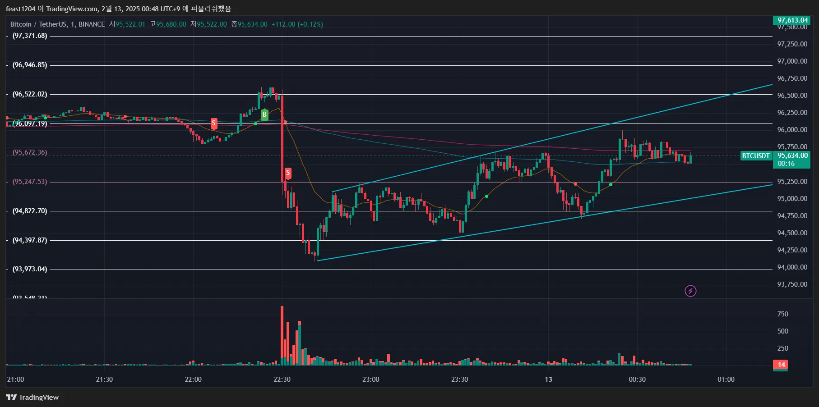The height and width of the screenshot is (407, 819).
Task: Click the high value 고95,680.00
Action: [168, 24]
